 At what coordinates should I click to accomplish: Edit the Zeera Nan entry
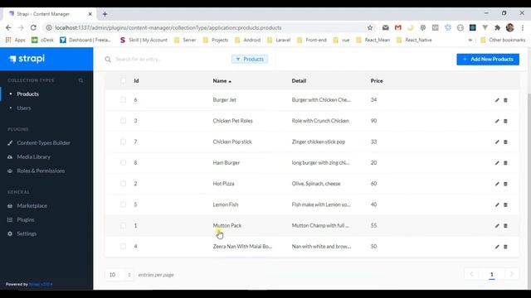coord(497,247)
